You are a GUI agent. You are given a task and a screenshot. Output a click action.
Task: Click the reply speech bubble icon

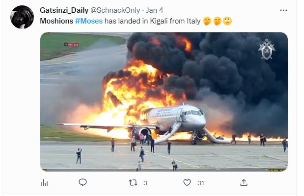(x=83, y=182)
